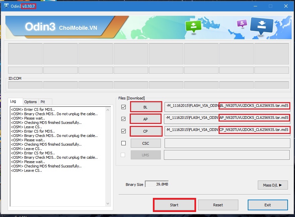Start flashing the firmware

point(174,205)
